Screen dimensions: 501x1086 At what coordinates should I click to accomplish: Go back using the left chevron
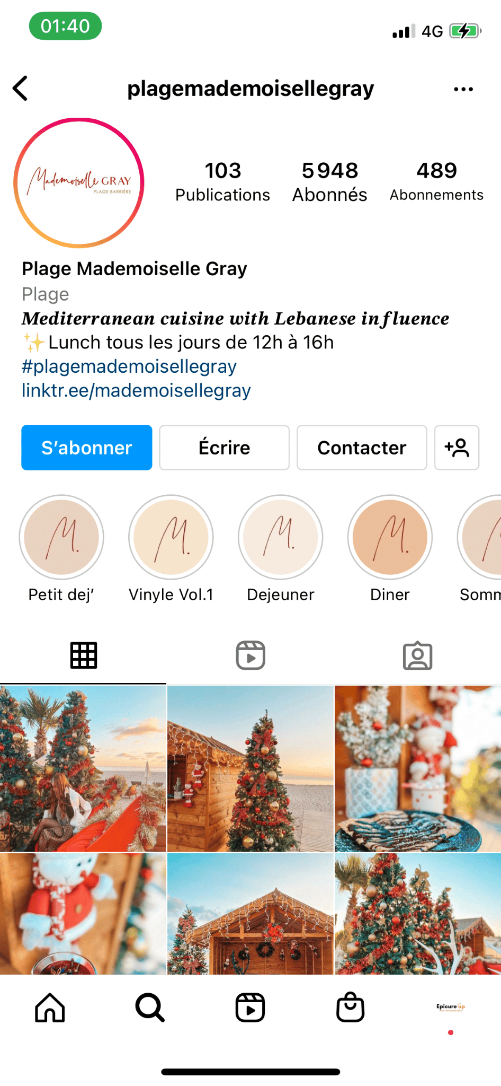tap(21, 89)
